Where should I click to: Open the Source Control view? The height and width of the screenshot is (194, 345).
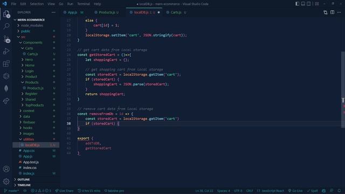(x=6, y=39)
